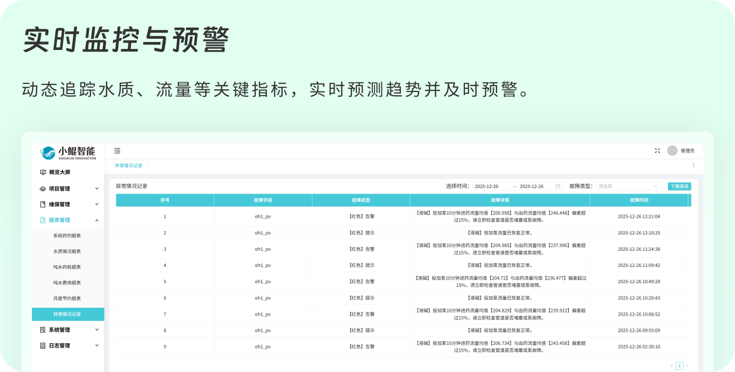This screenshot has height=372, width=735.
Task: Expand the 系统管理 menu
Action: coord(69,330)
